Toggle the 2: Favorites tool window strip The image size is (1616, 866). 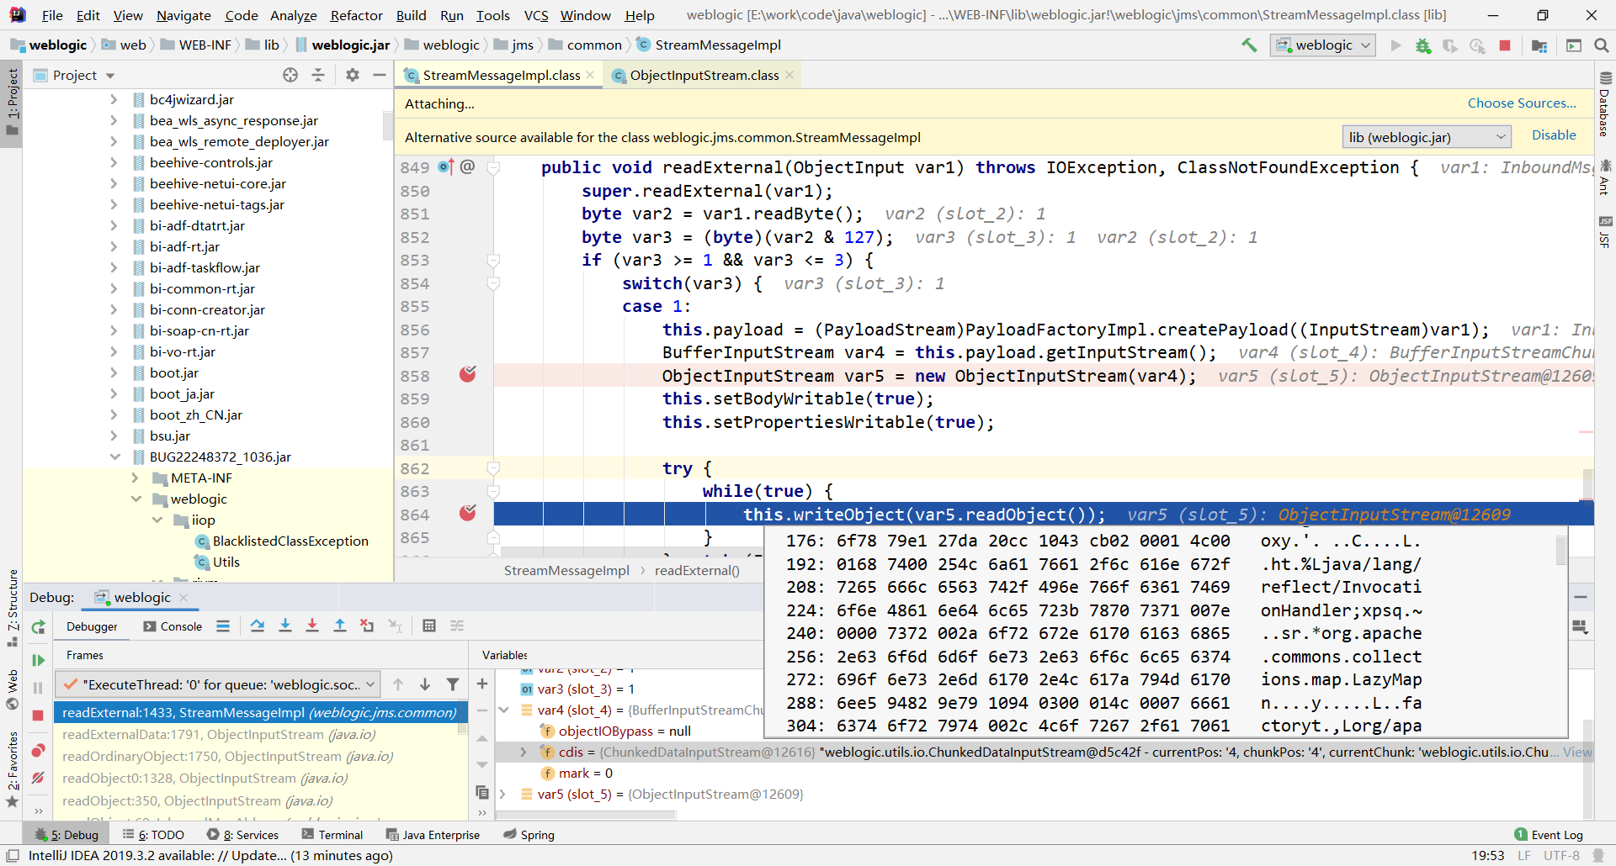pyautogui.click(x=12, y=770)
